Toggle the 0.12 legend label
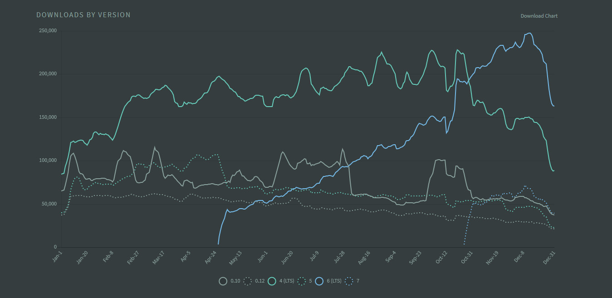Viewport: 612px width, 298px height. [259, 281]
